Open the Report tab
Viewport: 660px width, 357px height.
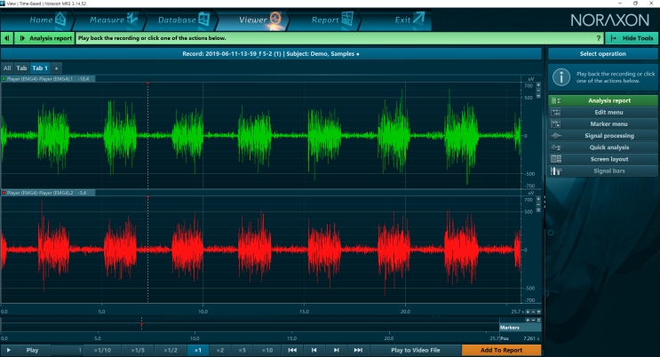pos(324,20)
